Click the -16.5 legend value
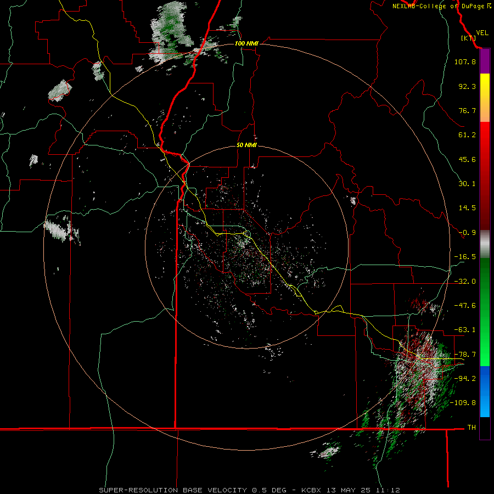The image size is (494, 494). click(x=465, y=257)
